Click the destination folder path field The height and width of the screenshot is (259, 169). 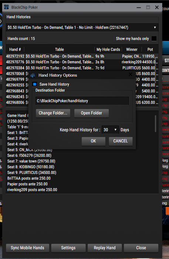tap(82, 101)
